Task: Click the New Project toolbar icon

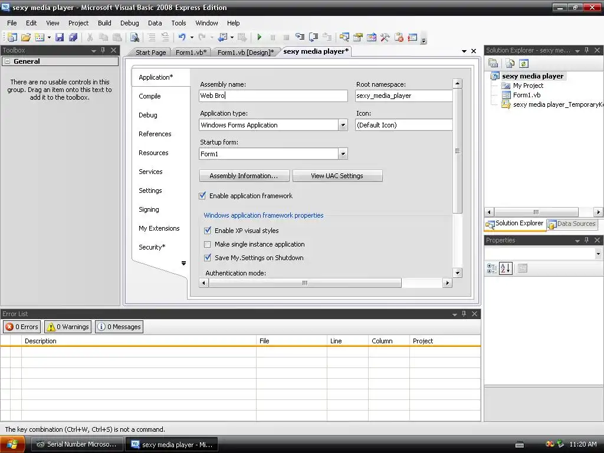Action: coord(12,37)
